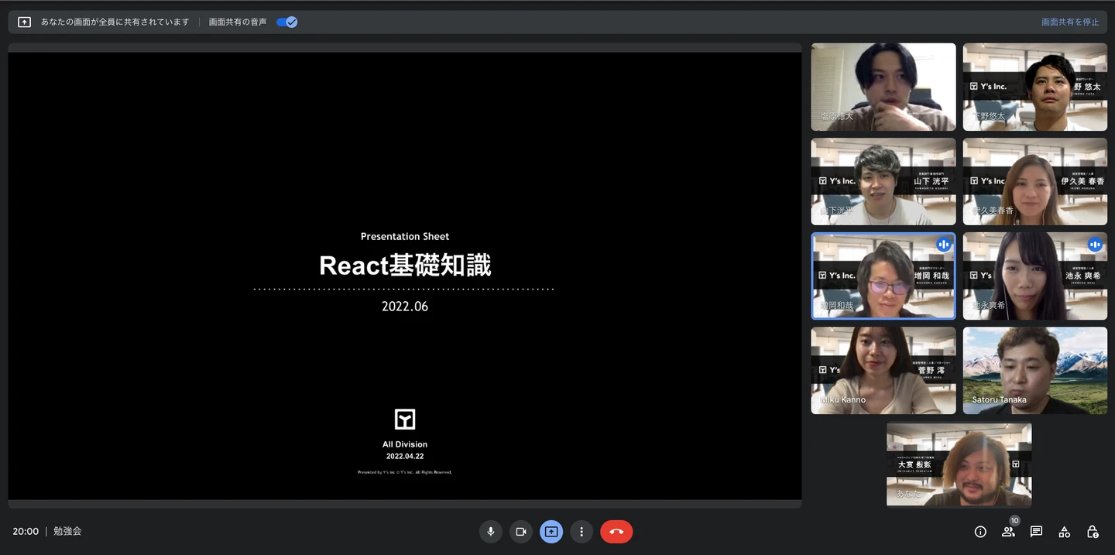
Task: Select the 池永爽希 video tile
Action: click(1034, 276)
